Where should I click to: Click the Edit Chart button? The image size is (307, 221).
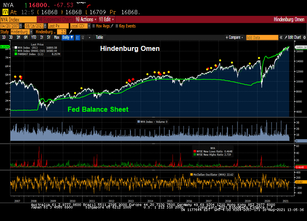[294, 38]
